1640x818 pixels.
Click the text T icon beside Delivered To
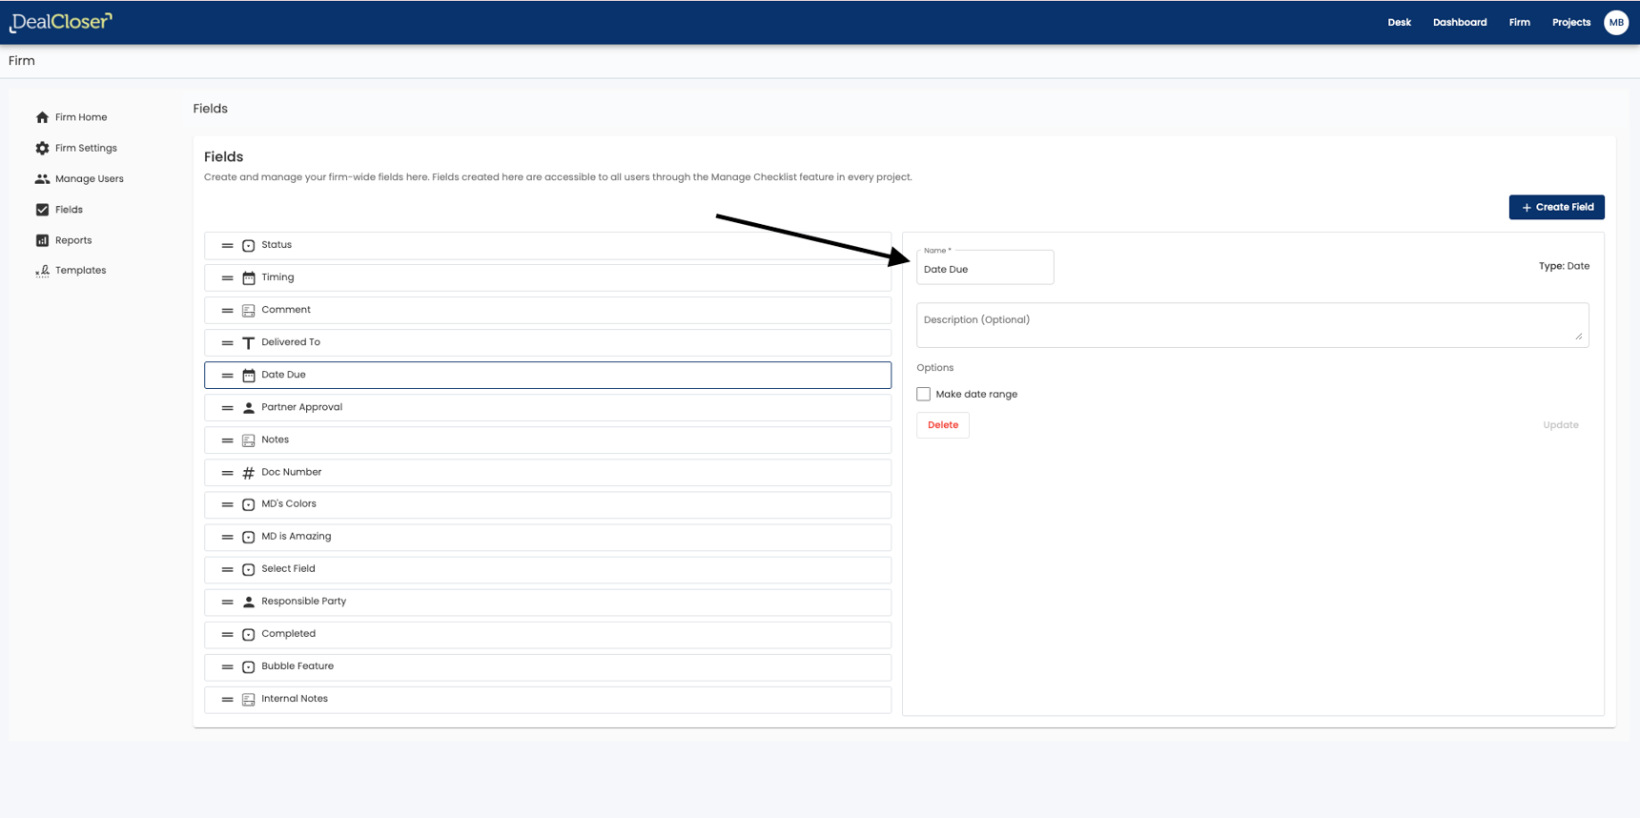coord(248,342)
